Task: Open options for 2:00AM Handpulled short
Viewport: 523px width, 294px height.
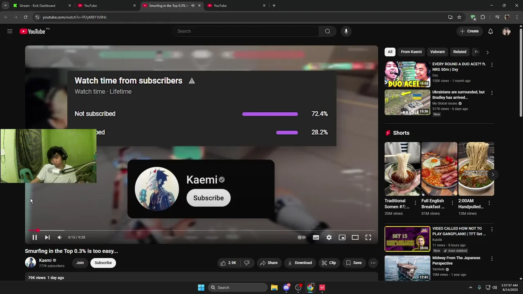Action: pyautogui.click(x=489, y=203)
